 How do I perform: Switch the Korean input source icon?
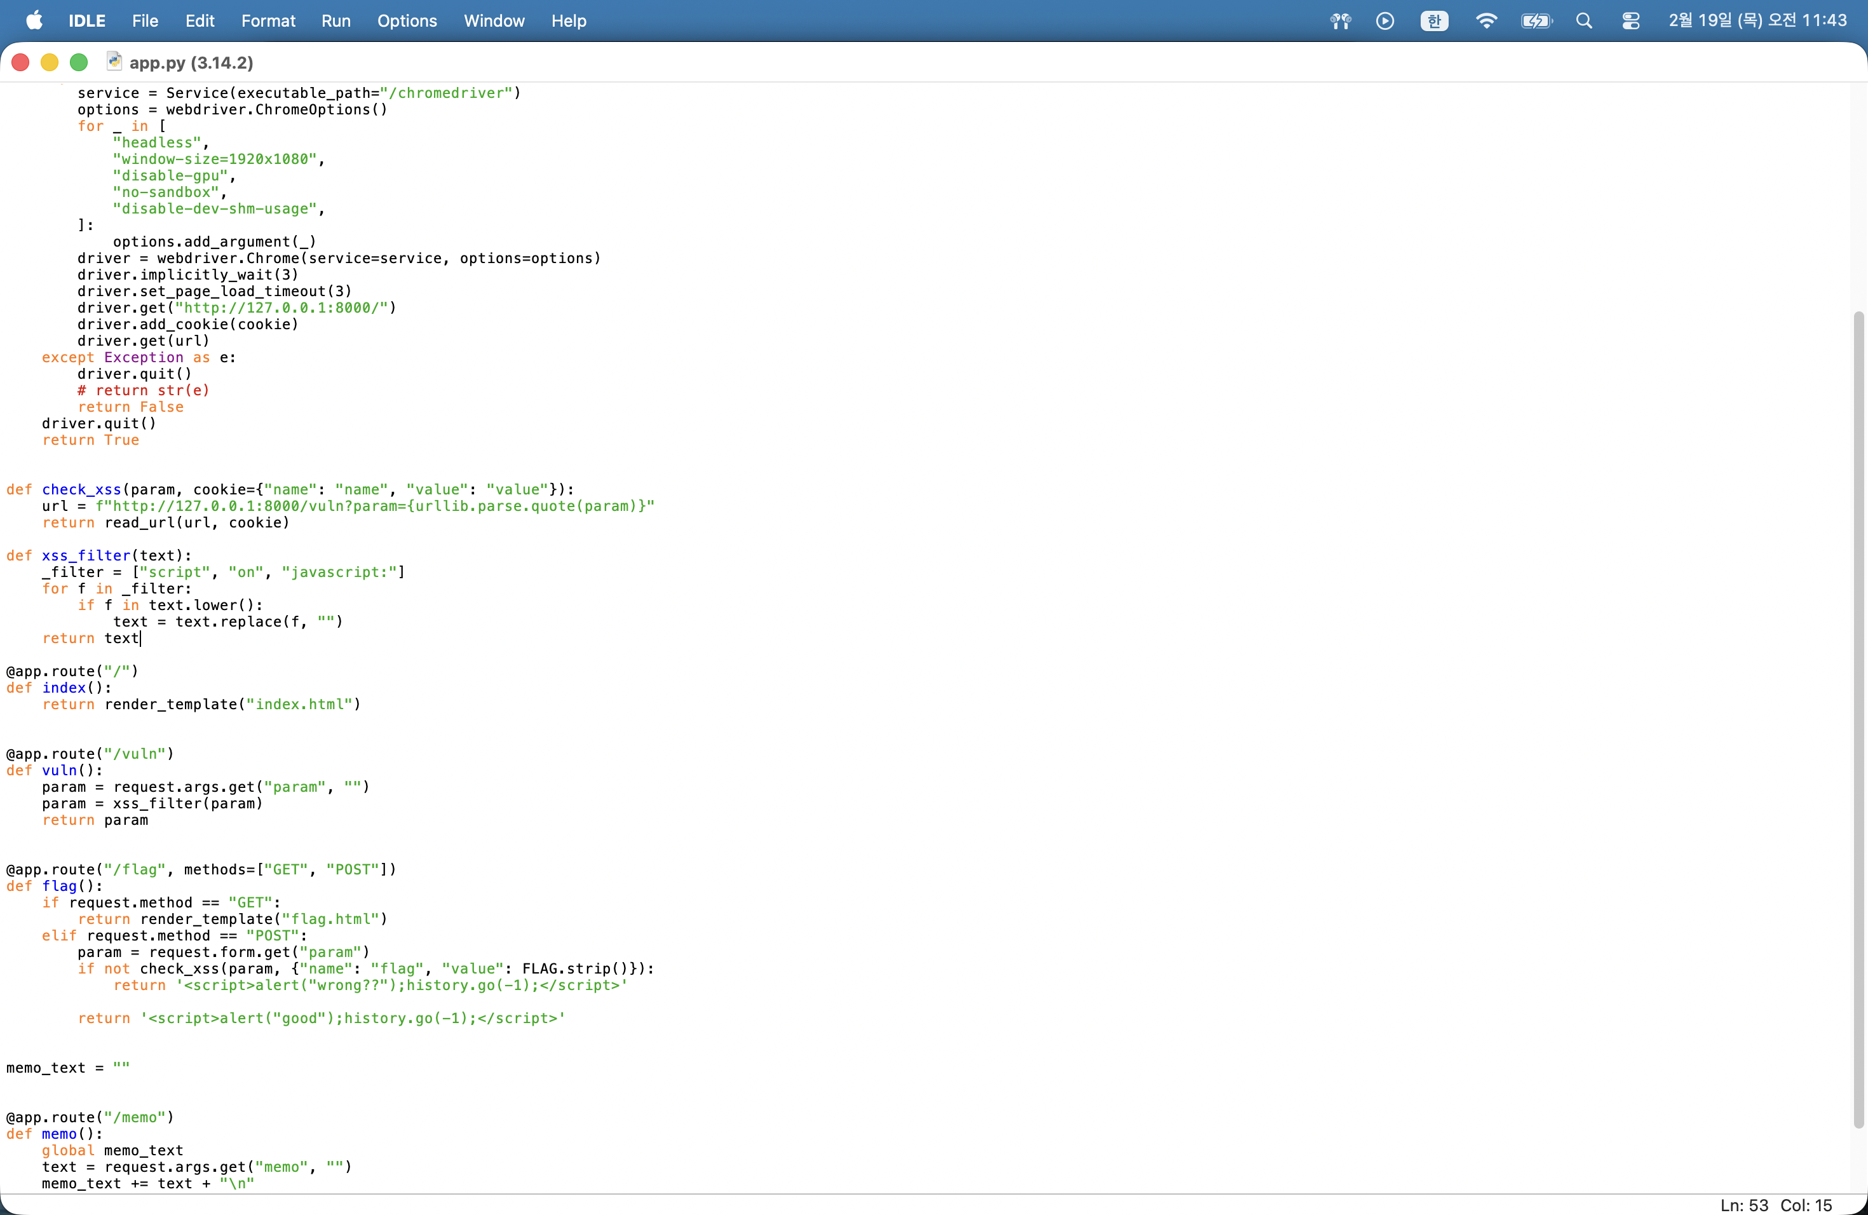tap(1434, 20)
